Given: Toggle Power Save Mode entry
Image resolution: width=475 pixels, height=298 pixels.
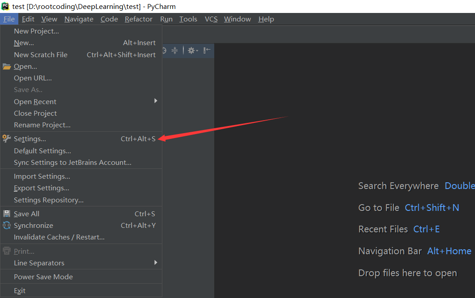Looking at the screenshot, I should click(81, 277).
